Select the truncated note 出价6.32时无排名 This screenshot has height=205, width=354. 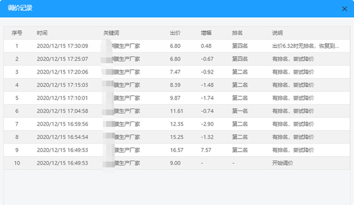(306, 46)
